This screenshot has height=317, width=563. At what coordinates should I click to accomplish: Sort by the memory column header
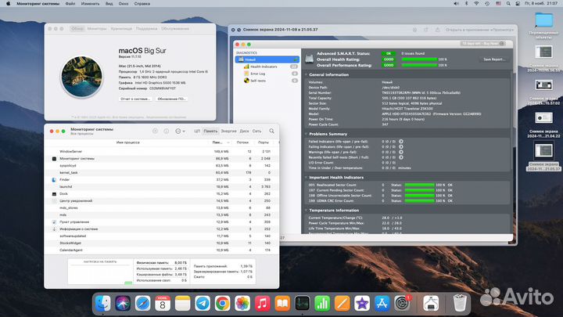click(x=220, y=142)
